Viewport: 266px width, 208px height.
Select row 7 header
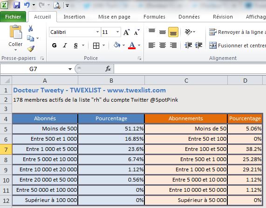(6, 149)
